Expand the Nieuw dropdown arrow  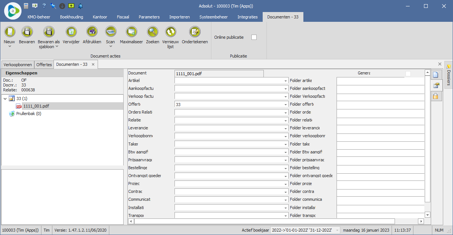9,47
